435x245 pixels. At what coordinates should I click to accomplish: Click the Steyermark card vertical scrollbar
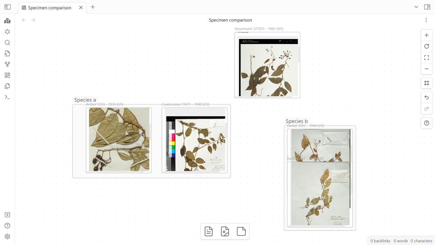(x=299, y=54)
